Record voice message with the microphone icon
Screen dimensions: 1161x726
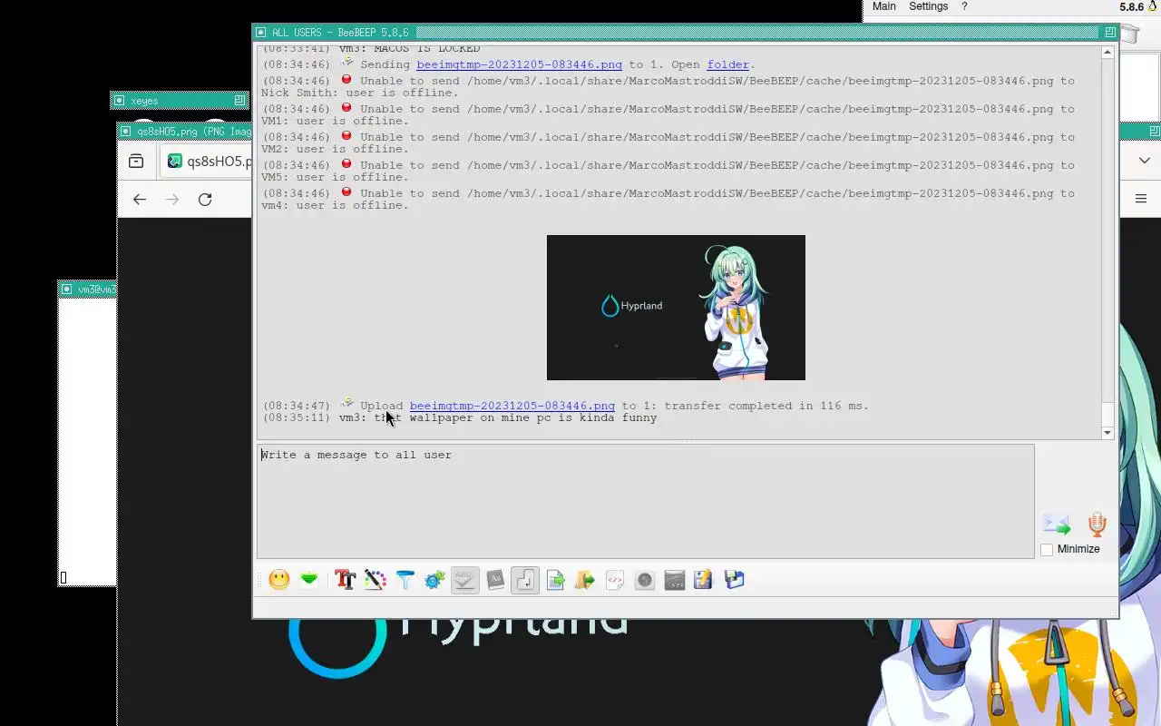point(1098,525)
